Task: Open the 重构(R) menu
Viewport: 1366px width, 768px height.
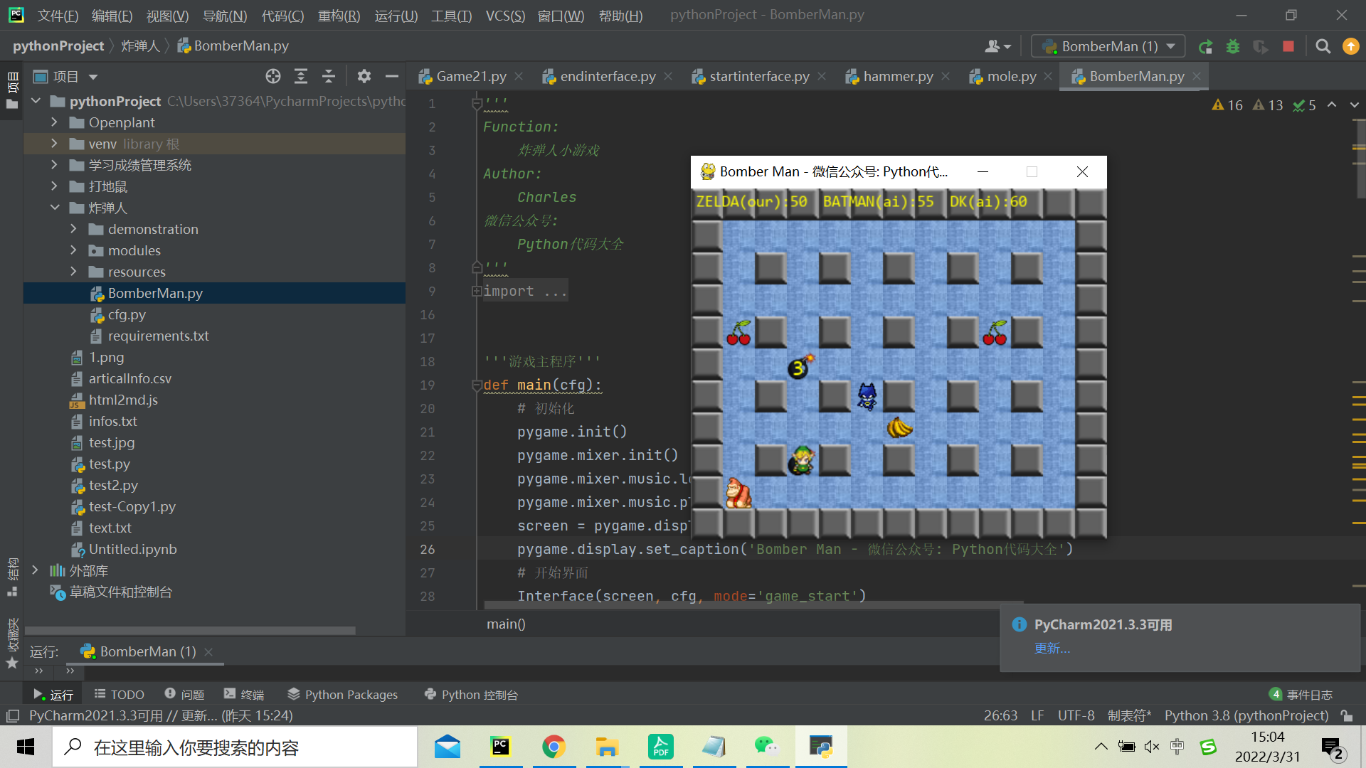Action: click(x=339, y=16)
